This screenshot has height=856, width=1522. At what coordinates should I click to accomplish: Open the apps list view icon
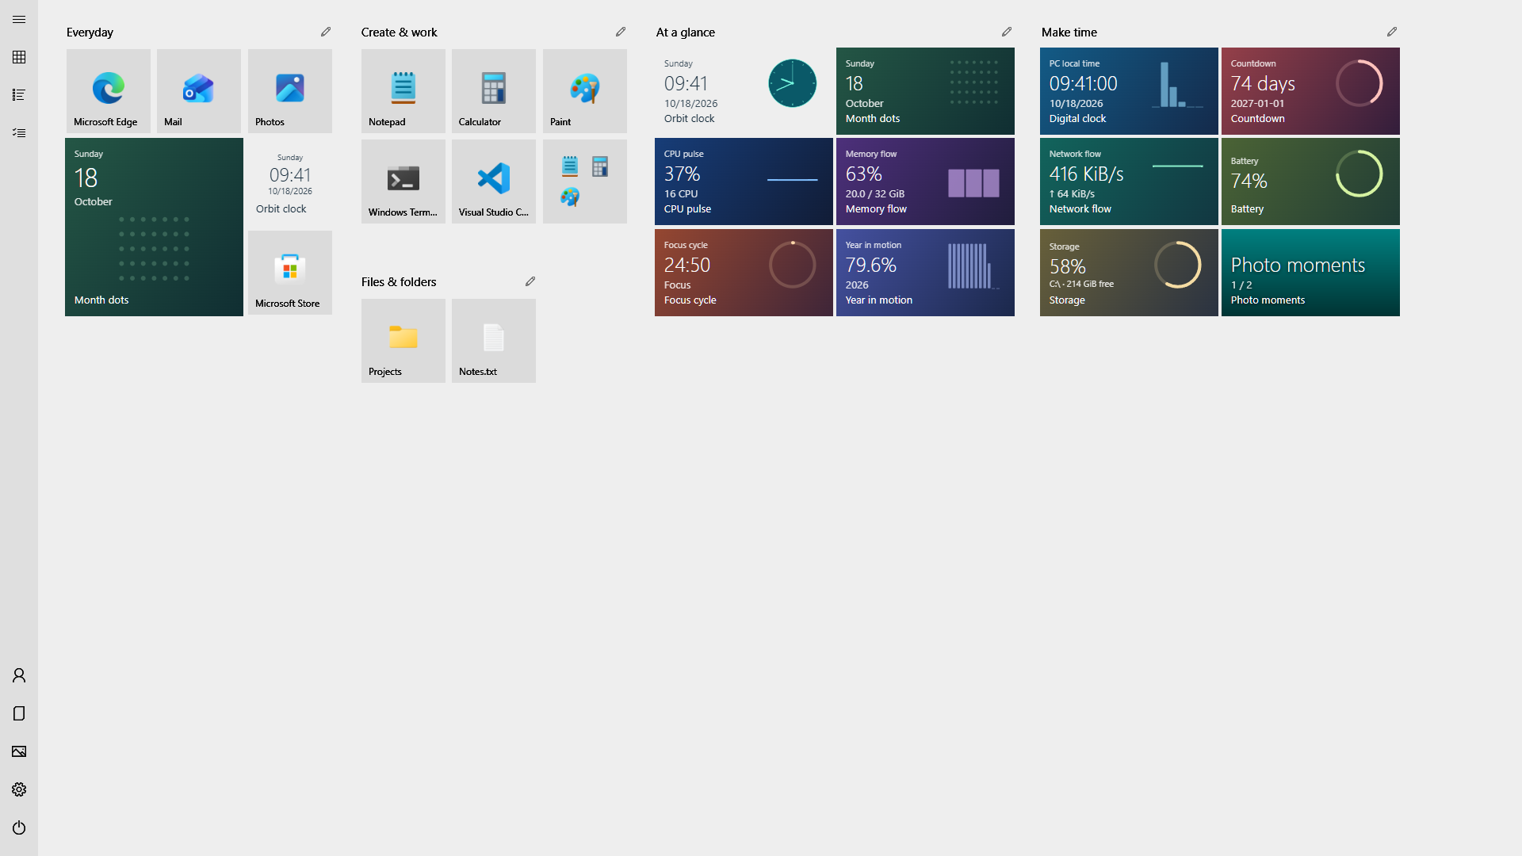point(19,95)
